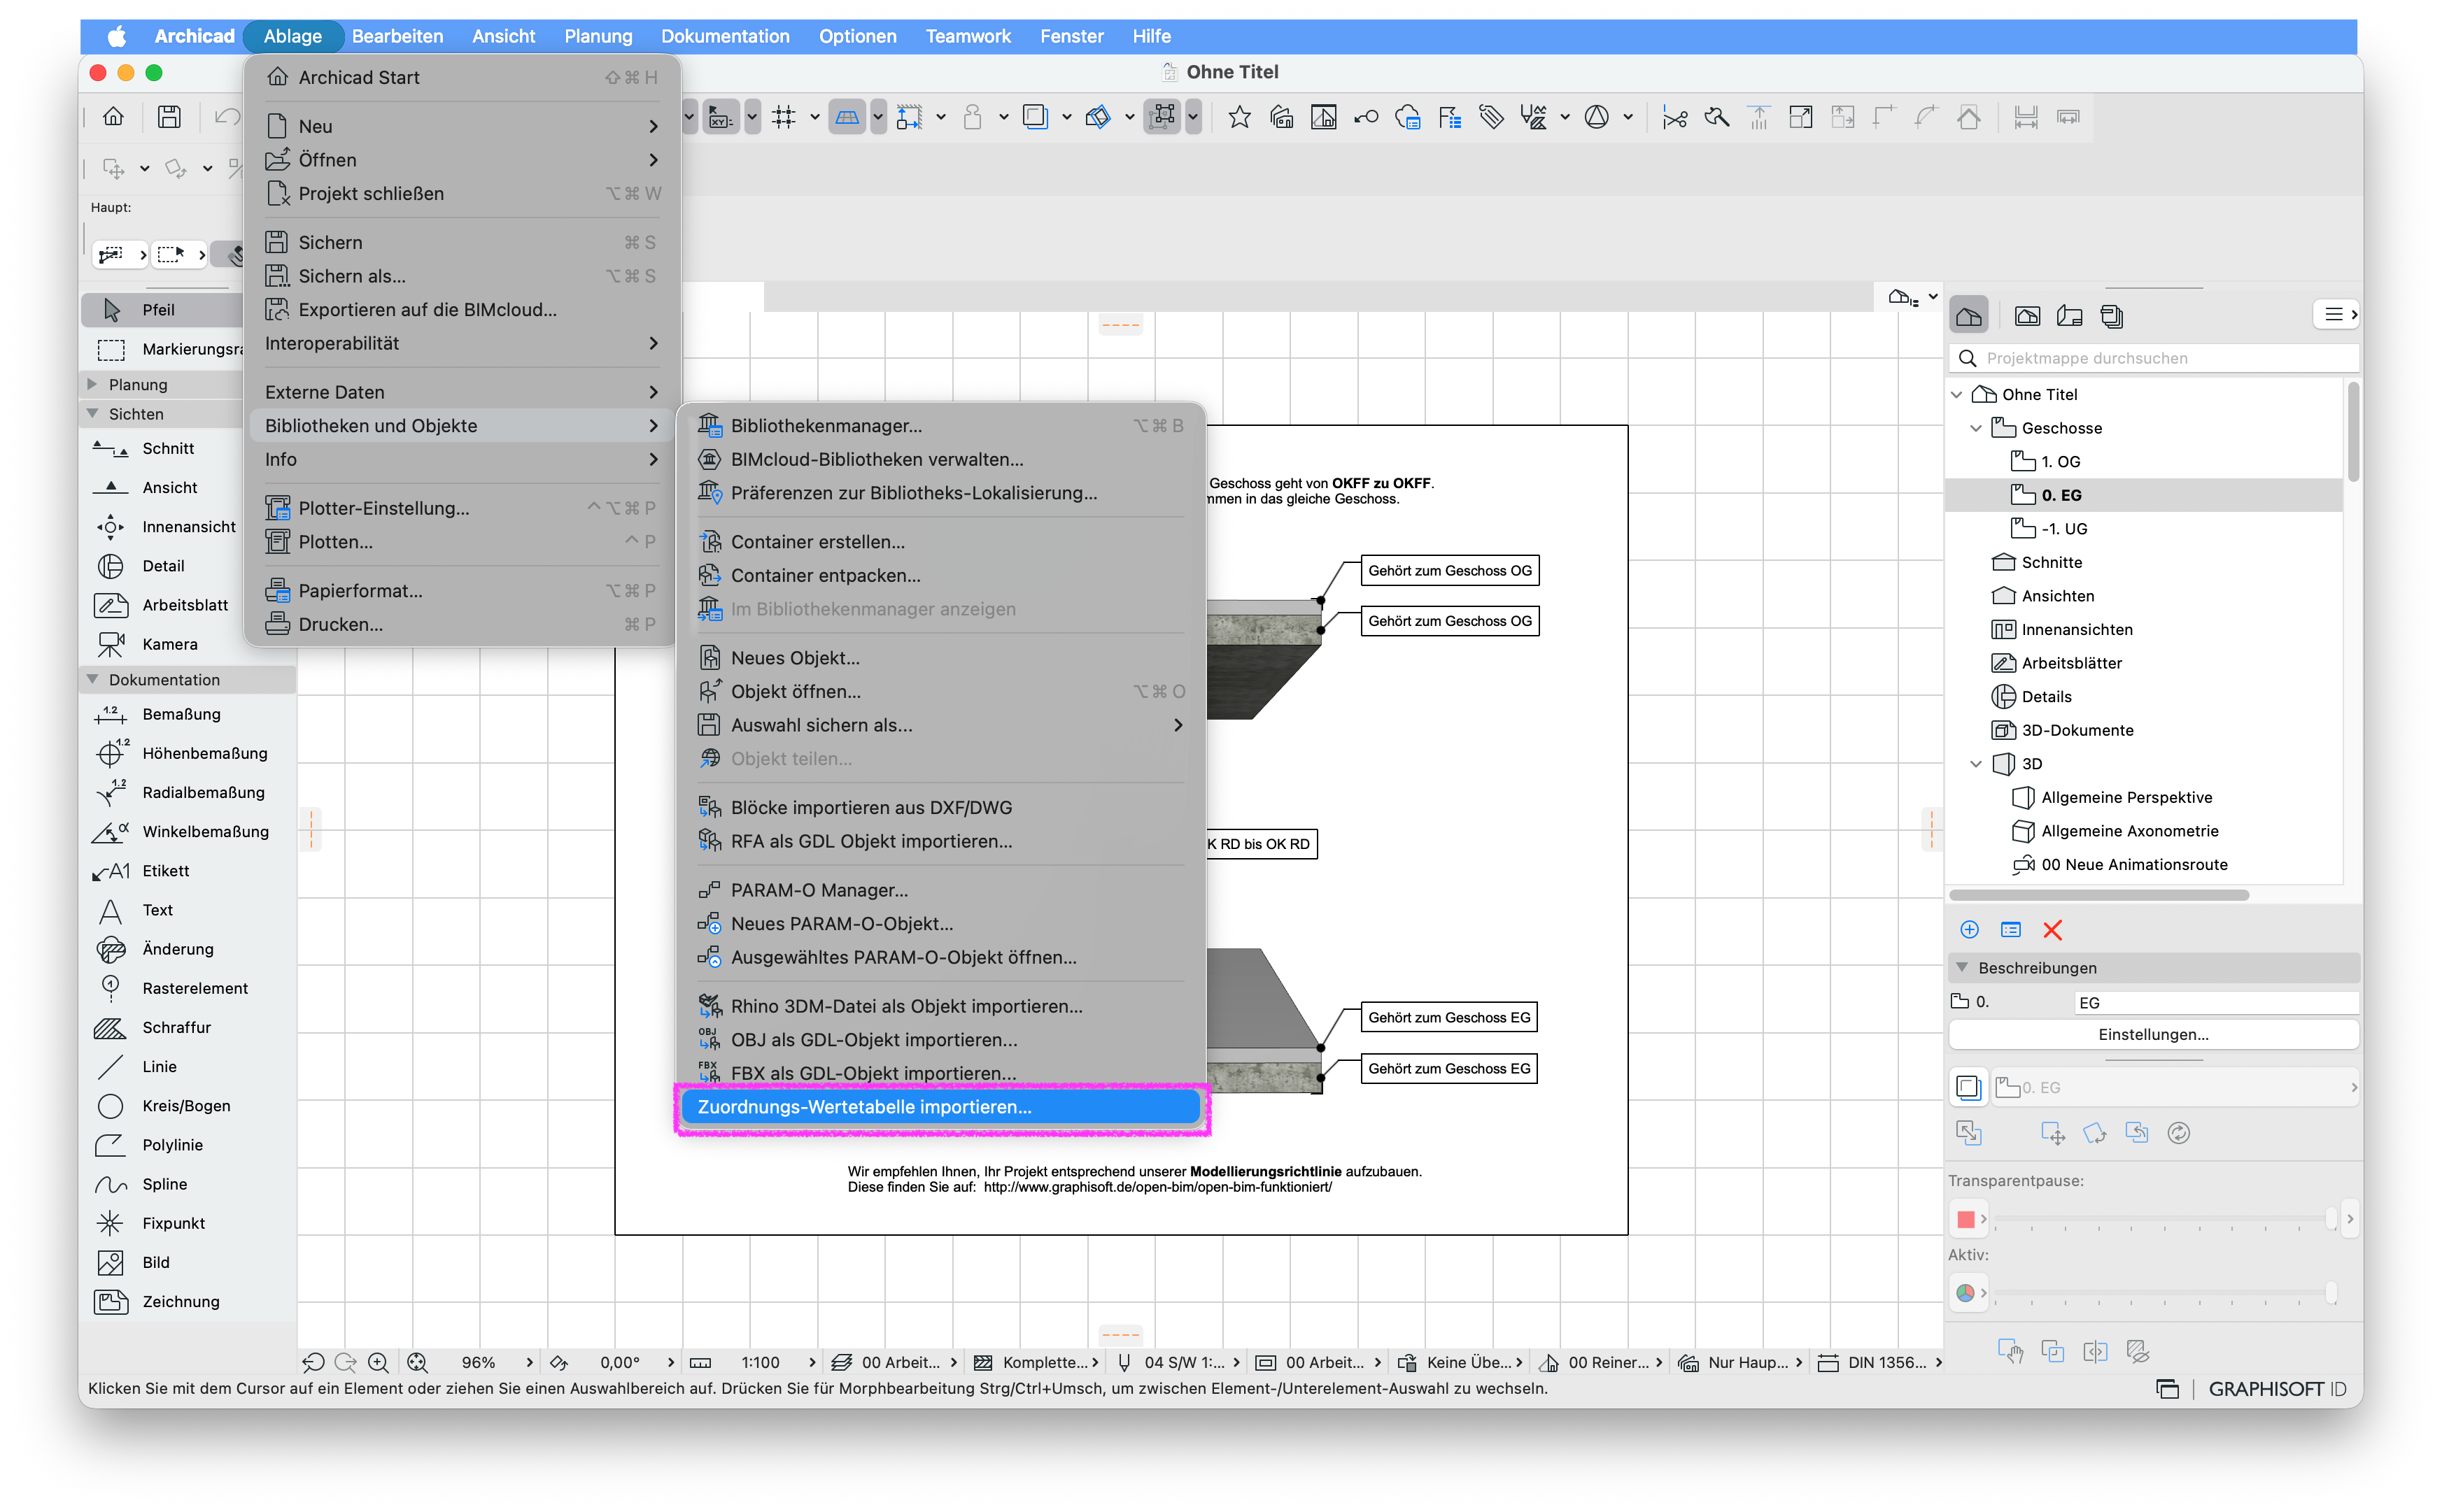Collapse the Dokumentation toolbox section
Screen dimensions: 2442x1512
coord(93,679)
